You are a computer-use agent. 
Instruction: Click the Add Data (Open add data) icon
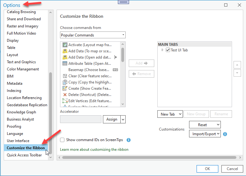[65, 57]
